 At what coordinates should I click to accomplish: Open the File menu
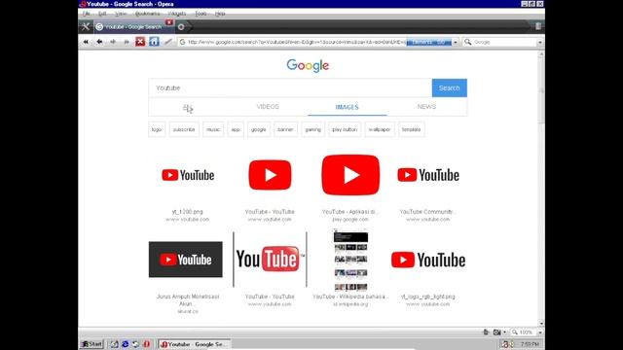click(x=87, y=14)
